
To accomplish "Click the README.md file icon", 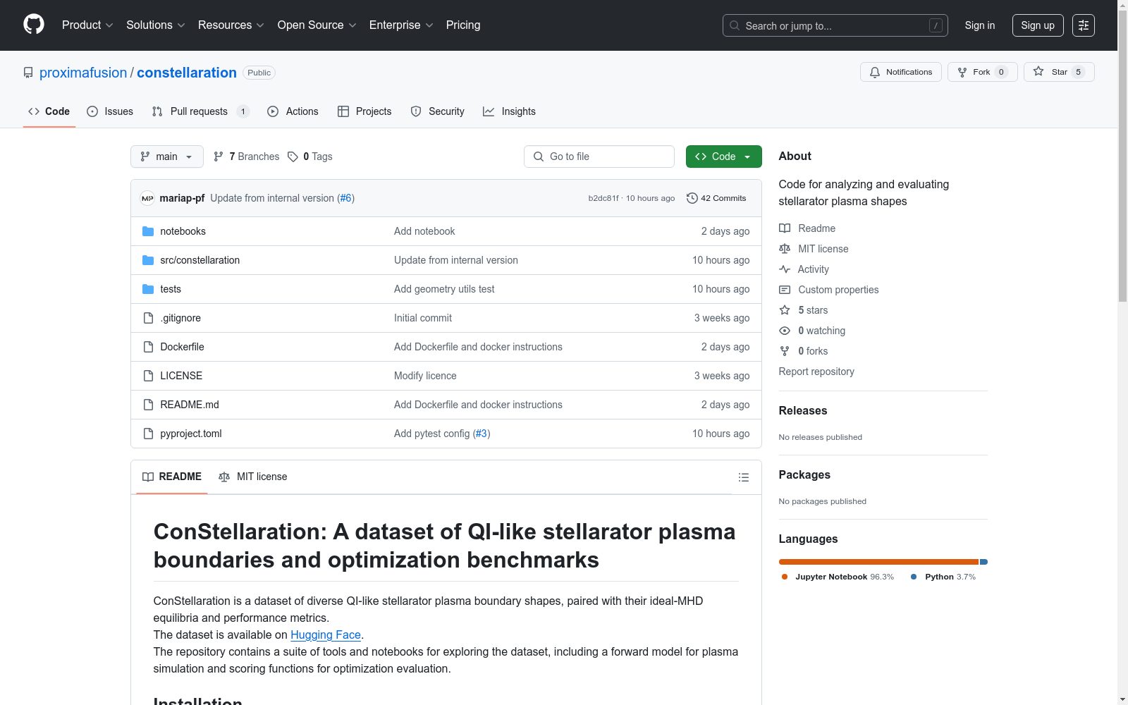I will coord(148,405).
